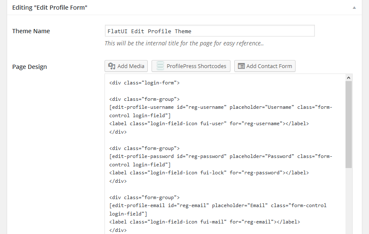Click the label line containing fui-mail

(204, 222)
